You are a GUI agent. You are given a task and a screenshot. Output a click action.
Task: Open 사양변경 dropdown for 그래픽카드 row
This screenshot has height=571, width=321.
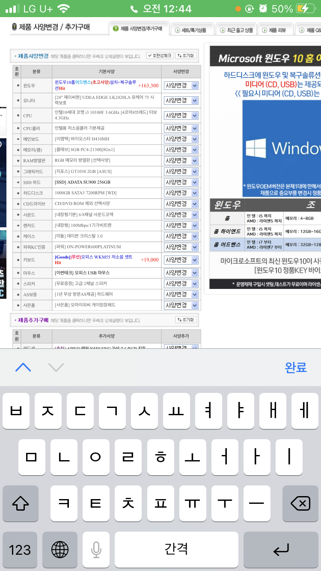[181, 172]
